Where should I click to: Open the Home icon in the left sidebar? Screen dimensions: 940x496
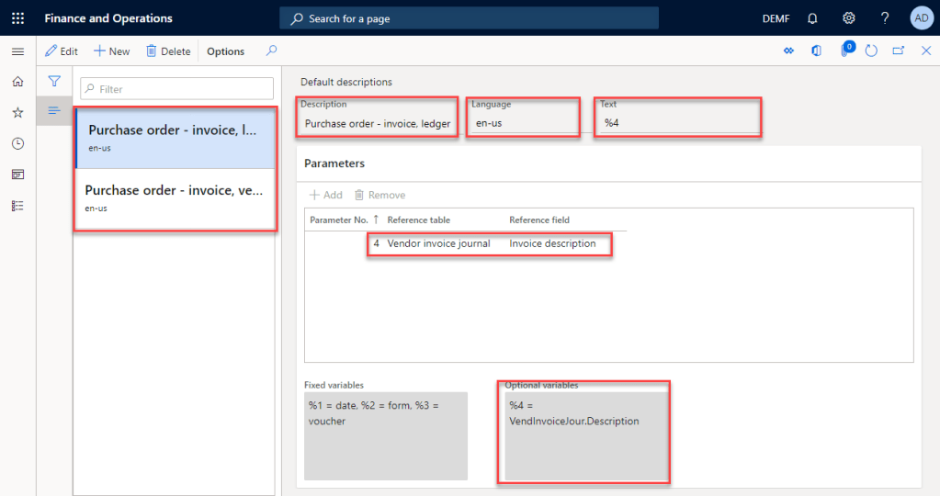[x=17, y=82]
